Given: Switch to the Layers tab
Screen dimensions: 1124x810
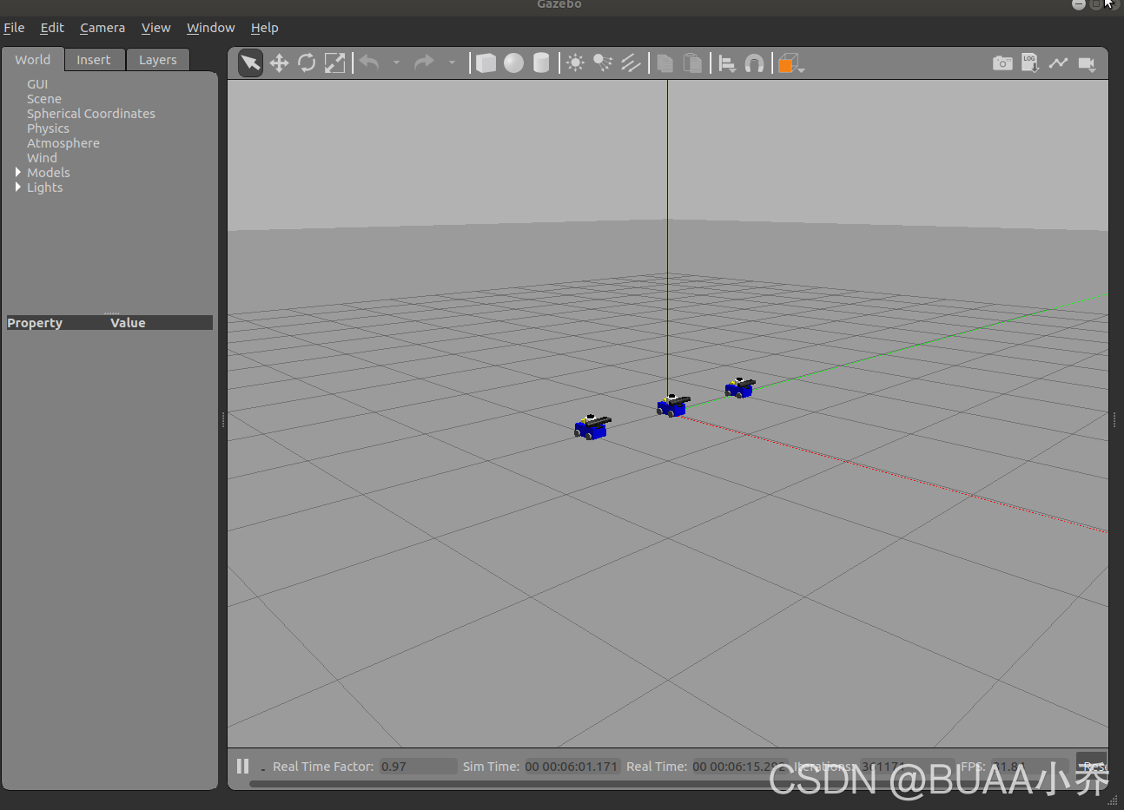Looking at the screenshot, I should pyautogui.click(x=158, y=60).
